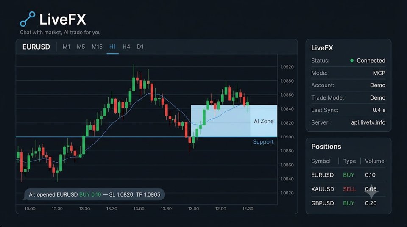Screen dimensions: 407x227
Task: Open the D1 daily timeframe
Action: pos(140,47)
